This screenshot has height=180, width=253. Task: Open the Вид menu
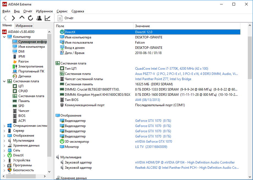(x=17, y=11)
